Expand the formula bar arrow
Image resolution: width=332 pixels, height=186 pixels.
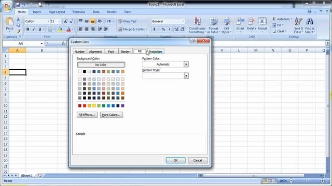pyautogui.click(x=327, y=43)
